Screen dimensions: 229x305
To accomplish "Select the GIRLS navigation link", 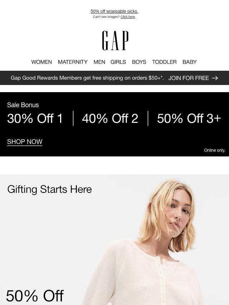I will [x=118, y=62].
